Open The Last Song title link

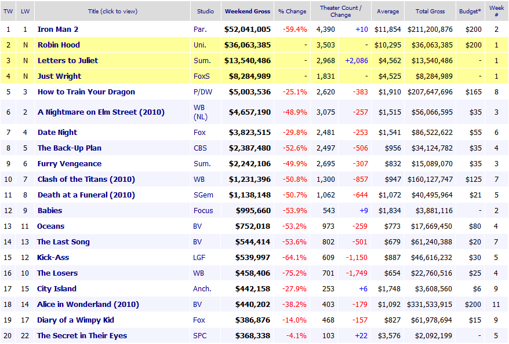(63, 242)
